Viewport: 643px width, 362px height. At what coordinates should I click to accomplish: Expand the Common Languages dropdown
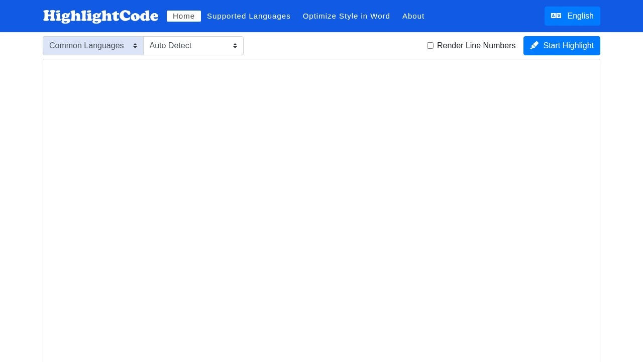[x=93, y=46]
